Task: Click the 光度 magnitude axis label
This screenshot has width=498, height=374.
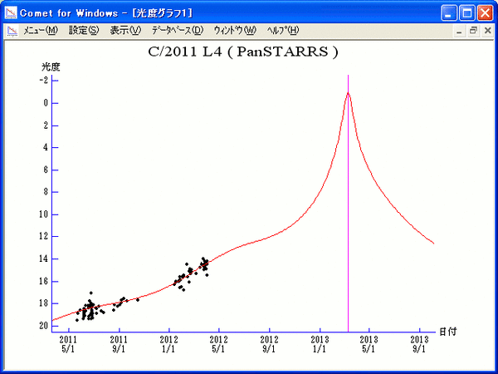Action: click(x=51, y=66)
